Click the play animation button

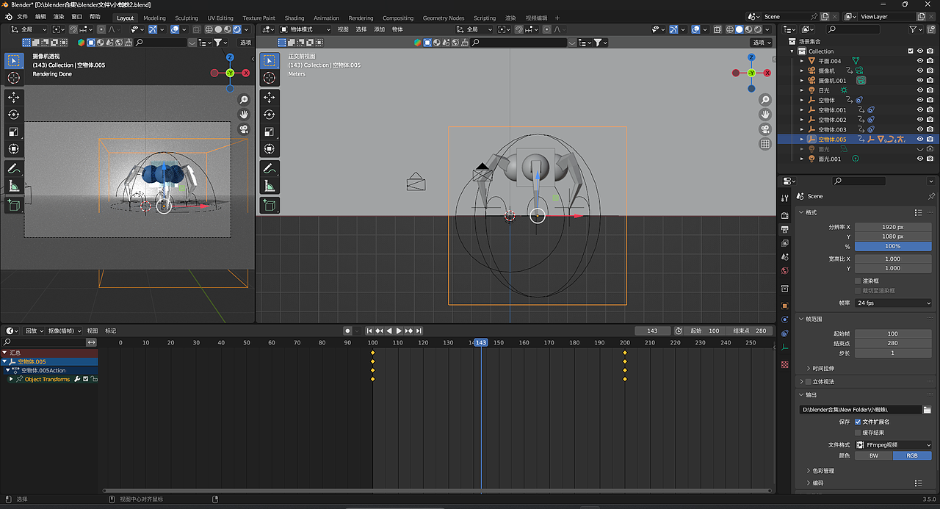pos(399,331)
